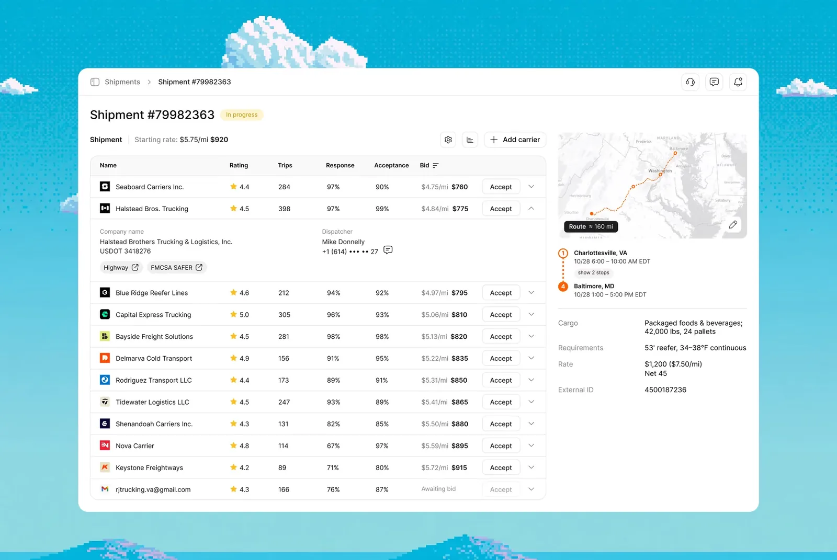Image resolution: width=837 pixels, height=560 pixels.
Task: Sort by Acceptance column header
Action: tap(391, 165)
